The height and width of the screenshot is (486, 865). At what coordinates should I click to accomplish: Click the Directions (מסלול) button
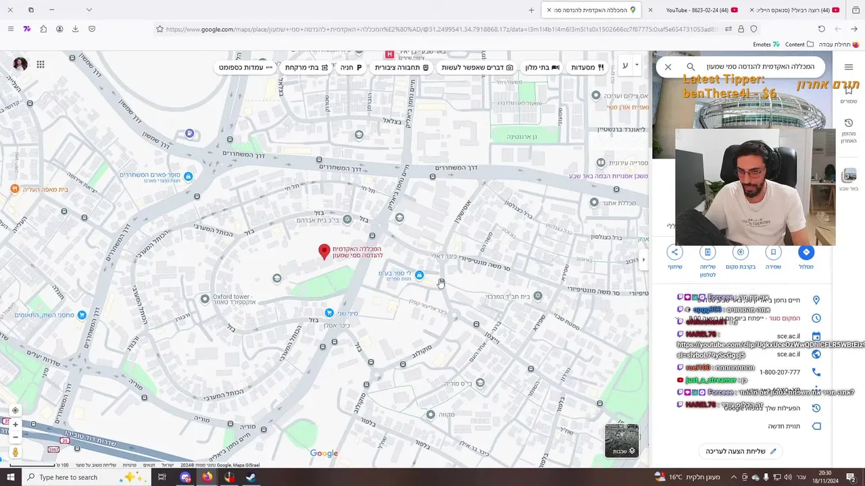806,252
